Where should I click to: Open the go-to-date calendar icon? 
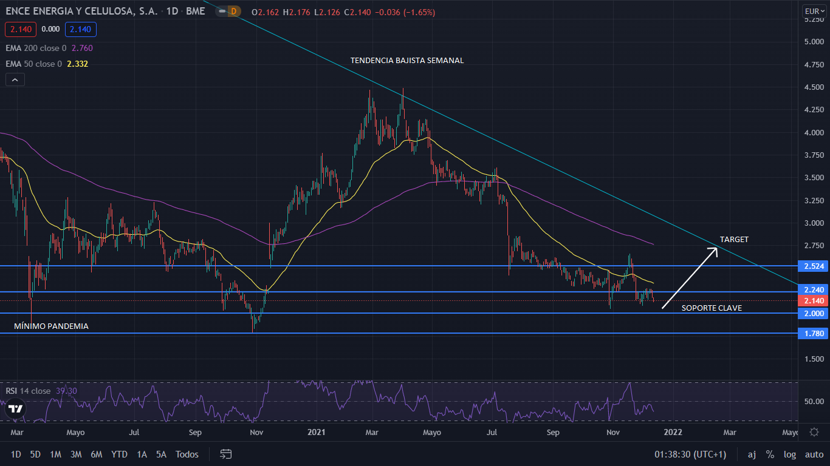coord(226,454)
